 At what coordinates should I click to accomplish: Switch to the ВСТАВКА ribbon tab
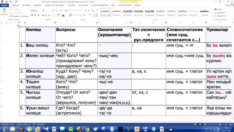tap(26, 5)
